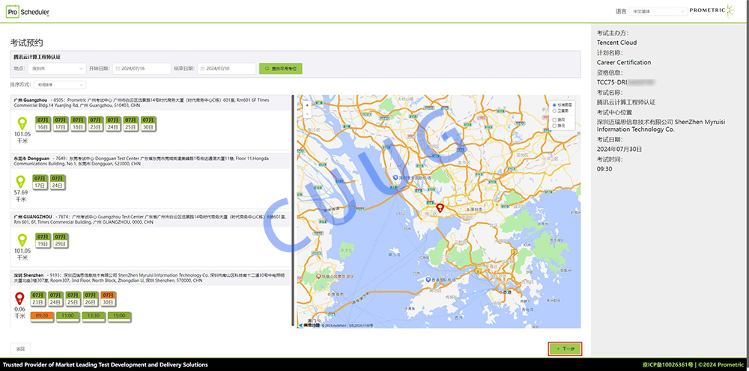Click the 香港国际机场 airport marker on map
The width and height of the screenshot is (749, 371).
428,279
